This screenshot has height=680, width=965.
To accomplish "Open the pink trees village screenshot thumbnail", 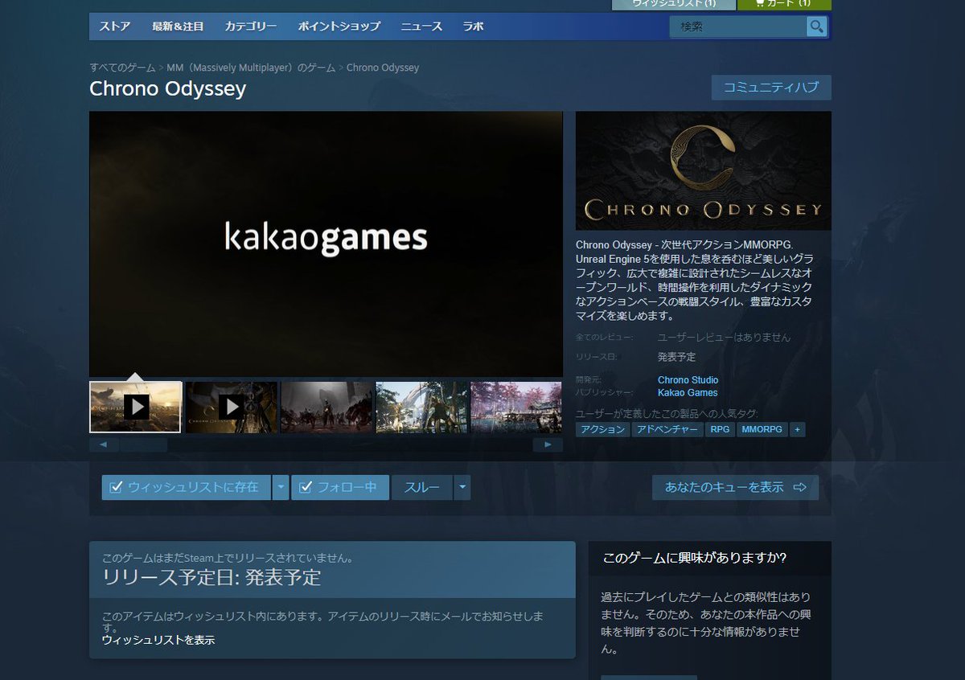I will coord(516,407).
